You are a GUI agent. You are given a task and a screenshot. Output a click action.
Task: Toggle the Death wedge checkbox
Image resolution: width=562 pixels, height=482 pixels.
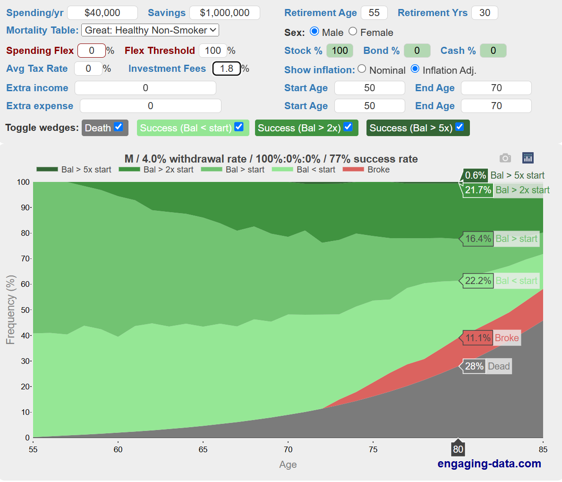point(119,127)
